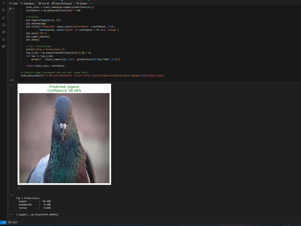
Task: Click the load_and_predict file path line
Action: (x=92, y=76)
